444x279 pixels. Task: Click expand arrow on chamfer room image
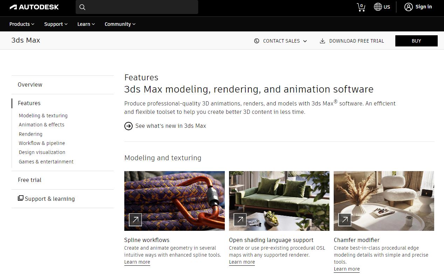(345, 220)
